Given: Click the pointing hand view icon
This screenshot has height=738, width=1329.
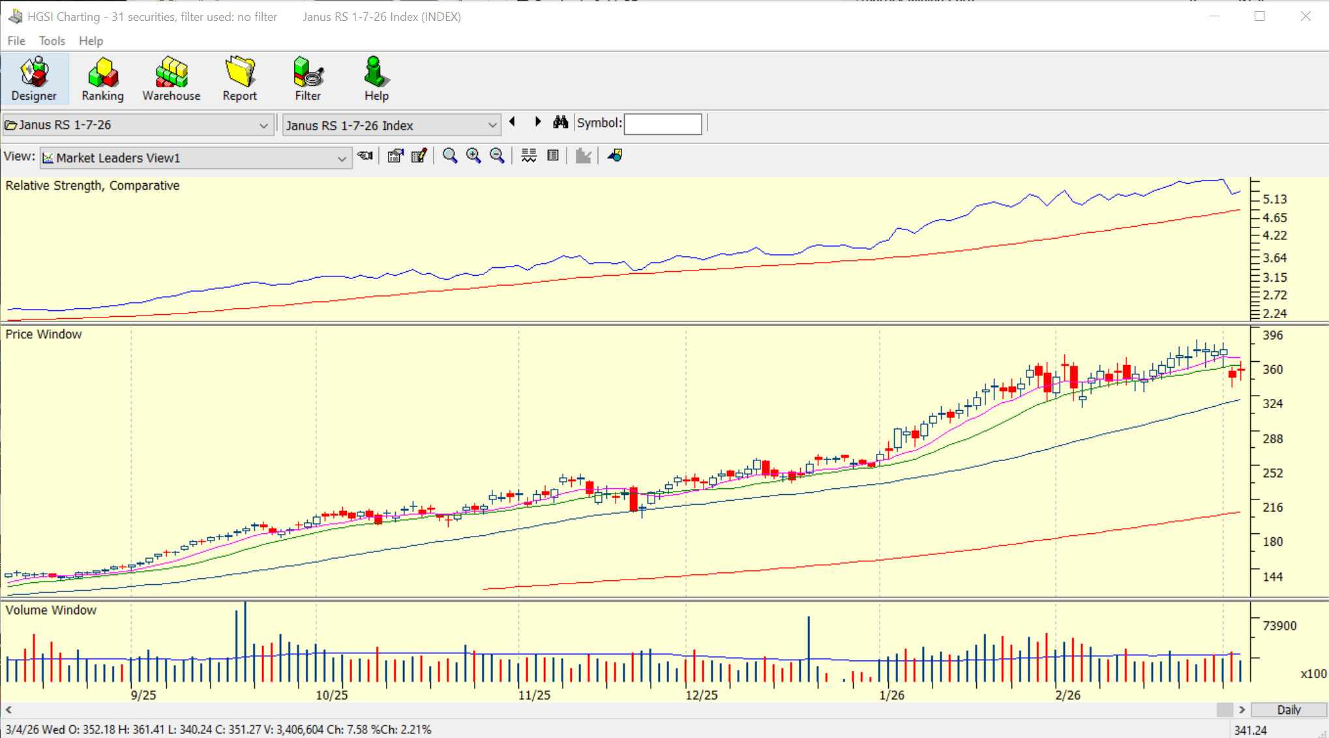Looking at the screenshot, I should click(365, 156).
